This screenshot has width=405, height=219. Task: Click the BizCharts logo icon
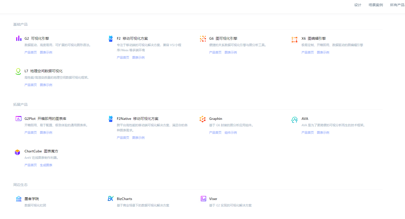(x=111, y=199)
